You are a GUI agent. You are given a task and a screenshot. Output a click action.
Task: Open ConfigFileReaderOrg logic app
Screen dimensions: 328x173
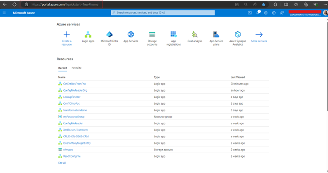coord(75,90)
